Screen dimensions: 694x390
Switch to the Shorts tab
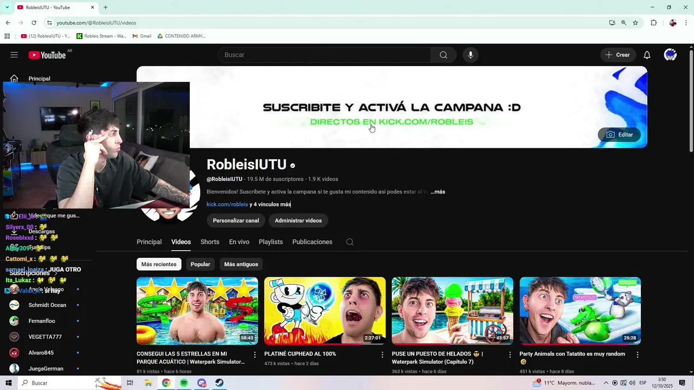pos(210,242)
